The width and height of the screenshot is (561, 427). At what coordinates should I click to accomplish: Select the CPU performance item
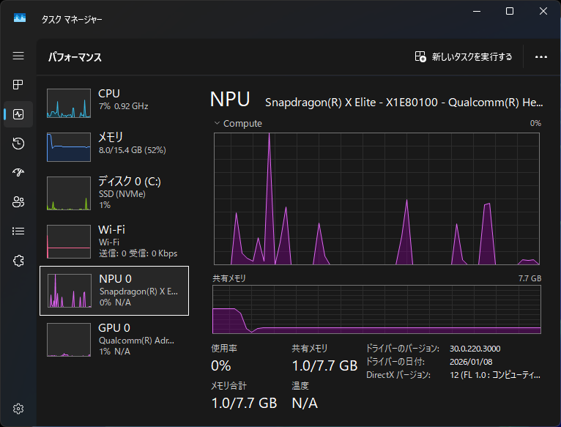point(114,103)
